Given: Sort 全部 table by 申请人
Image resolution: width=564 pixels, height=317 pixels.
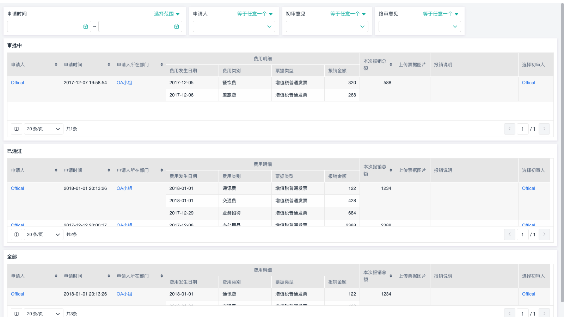Looking at the screenshot, I should (56, 276).
